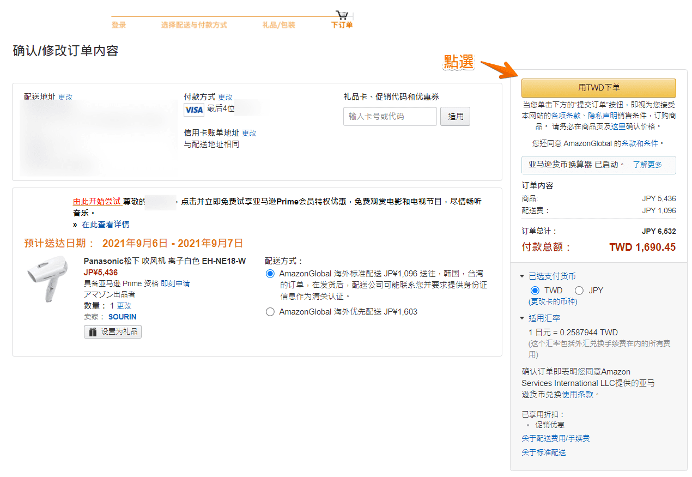Click the 促销优惠 discount entry
The width and height of the screenshot is (692, 477).
click(x=550, y=425)
